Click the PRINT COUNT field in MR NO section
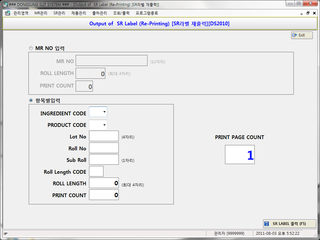 84,86
